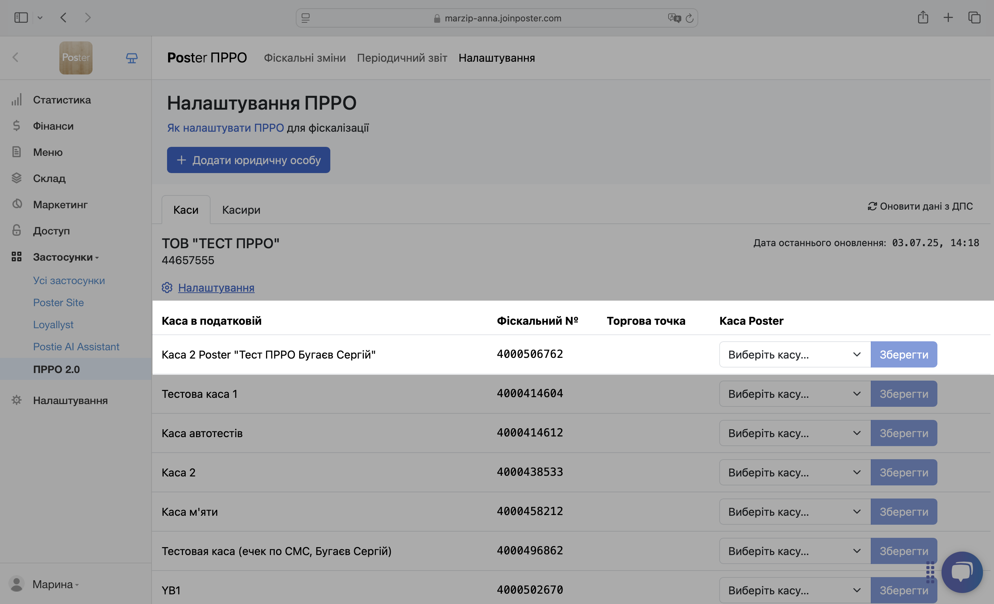Go forward with Safari forward arrow
Viewport: 994px width, 604px height.
coord(88,18)
